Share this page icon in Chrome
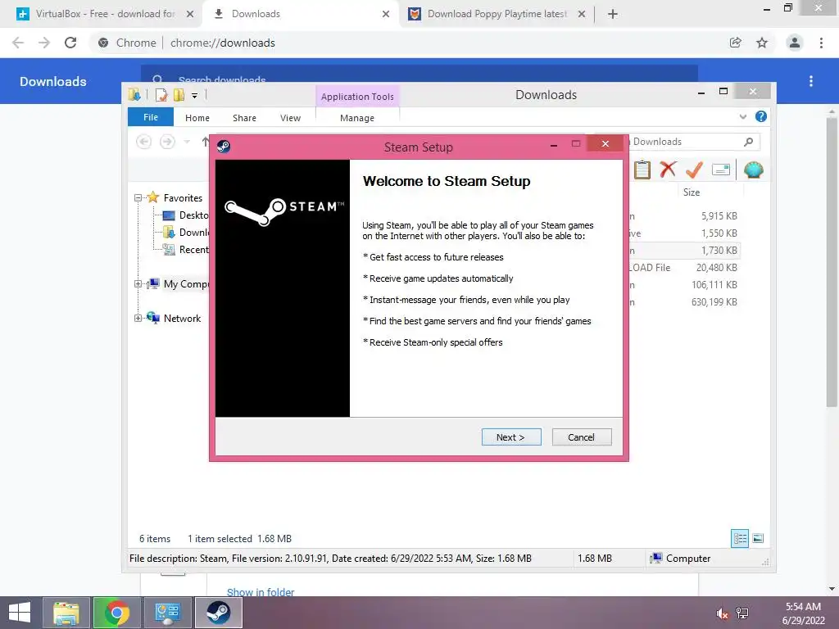 [x=736, y=43]
